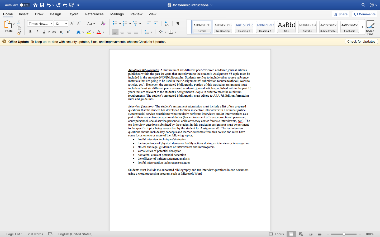380x237 pixels.
Task: Click the Format Painter brush icon
Action: (x=19, y=33)
